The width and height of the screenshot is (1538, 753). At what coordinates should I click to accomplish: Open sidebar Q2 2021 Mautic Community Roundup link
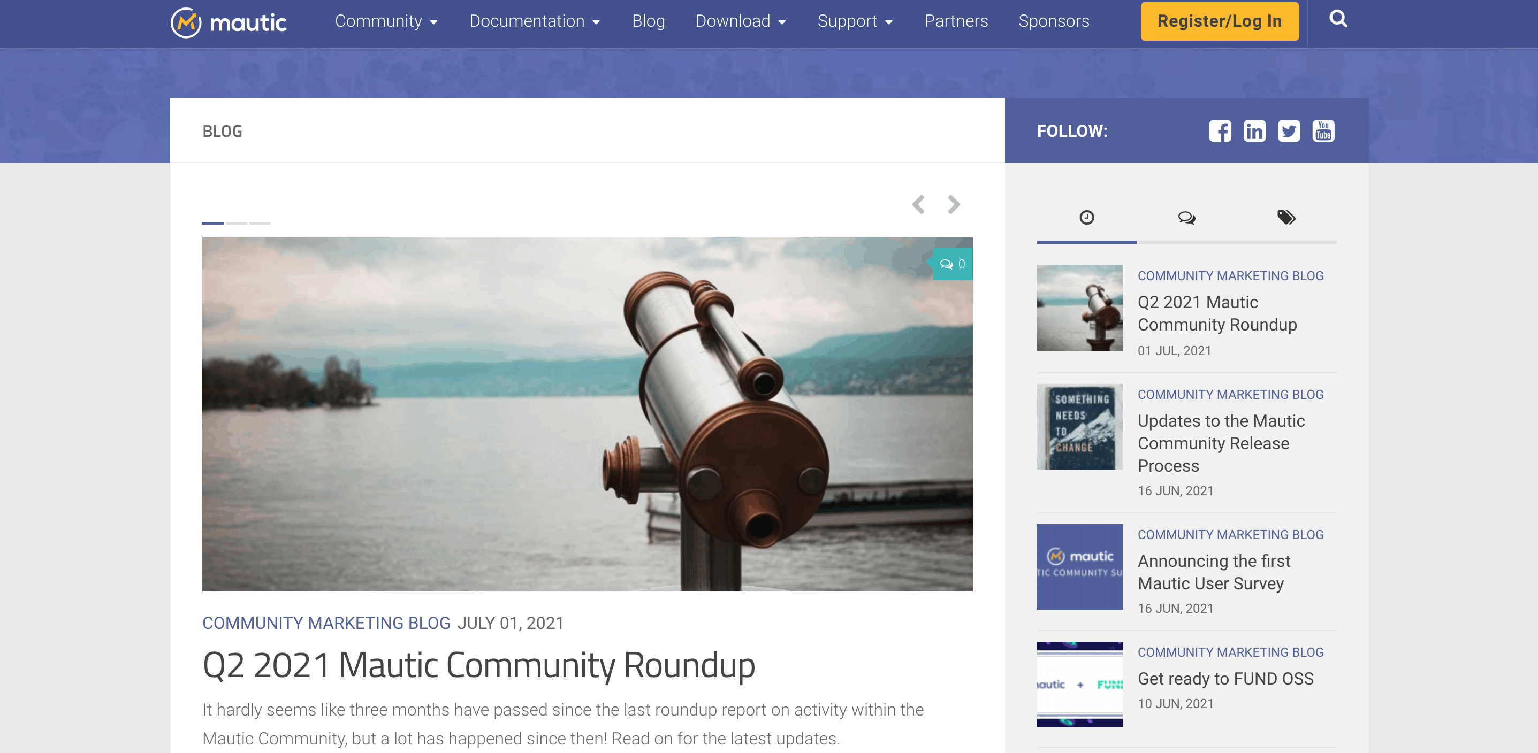[x=1217, y=313]
